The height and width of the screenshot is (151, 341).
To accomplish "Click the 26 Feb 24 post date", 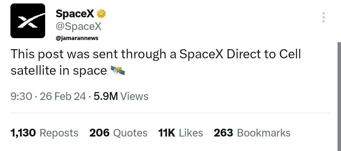I will 63,96.
